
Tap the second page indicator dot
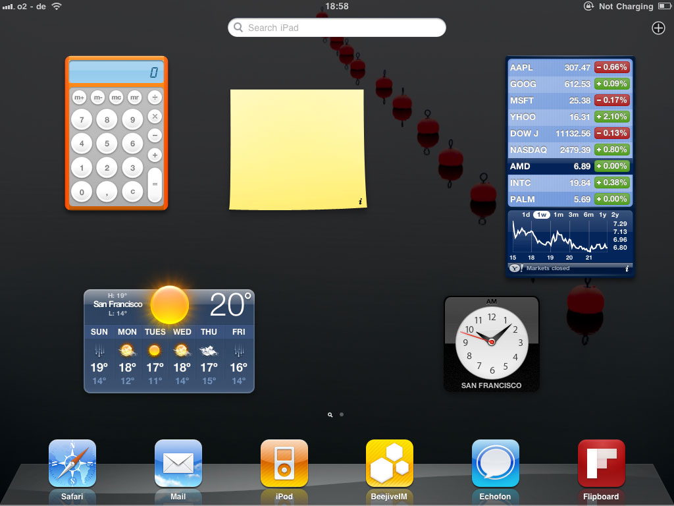342,414
